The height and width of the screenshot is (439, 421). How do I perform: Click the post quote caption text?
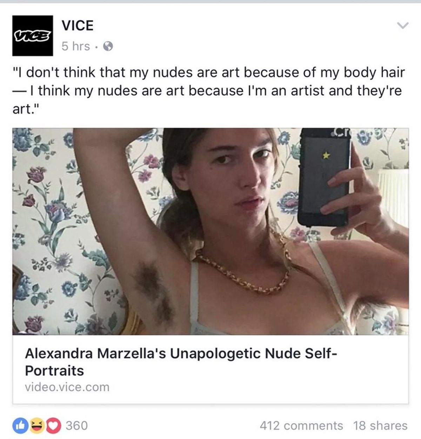pos(209,91)
